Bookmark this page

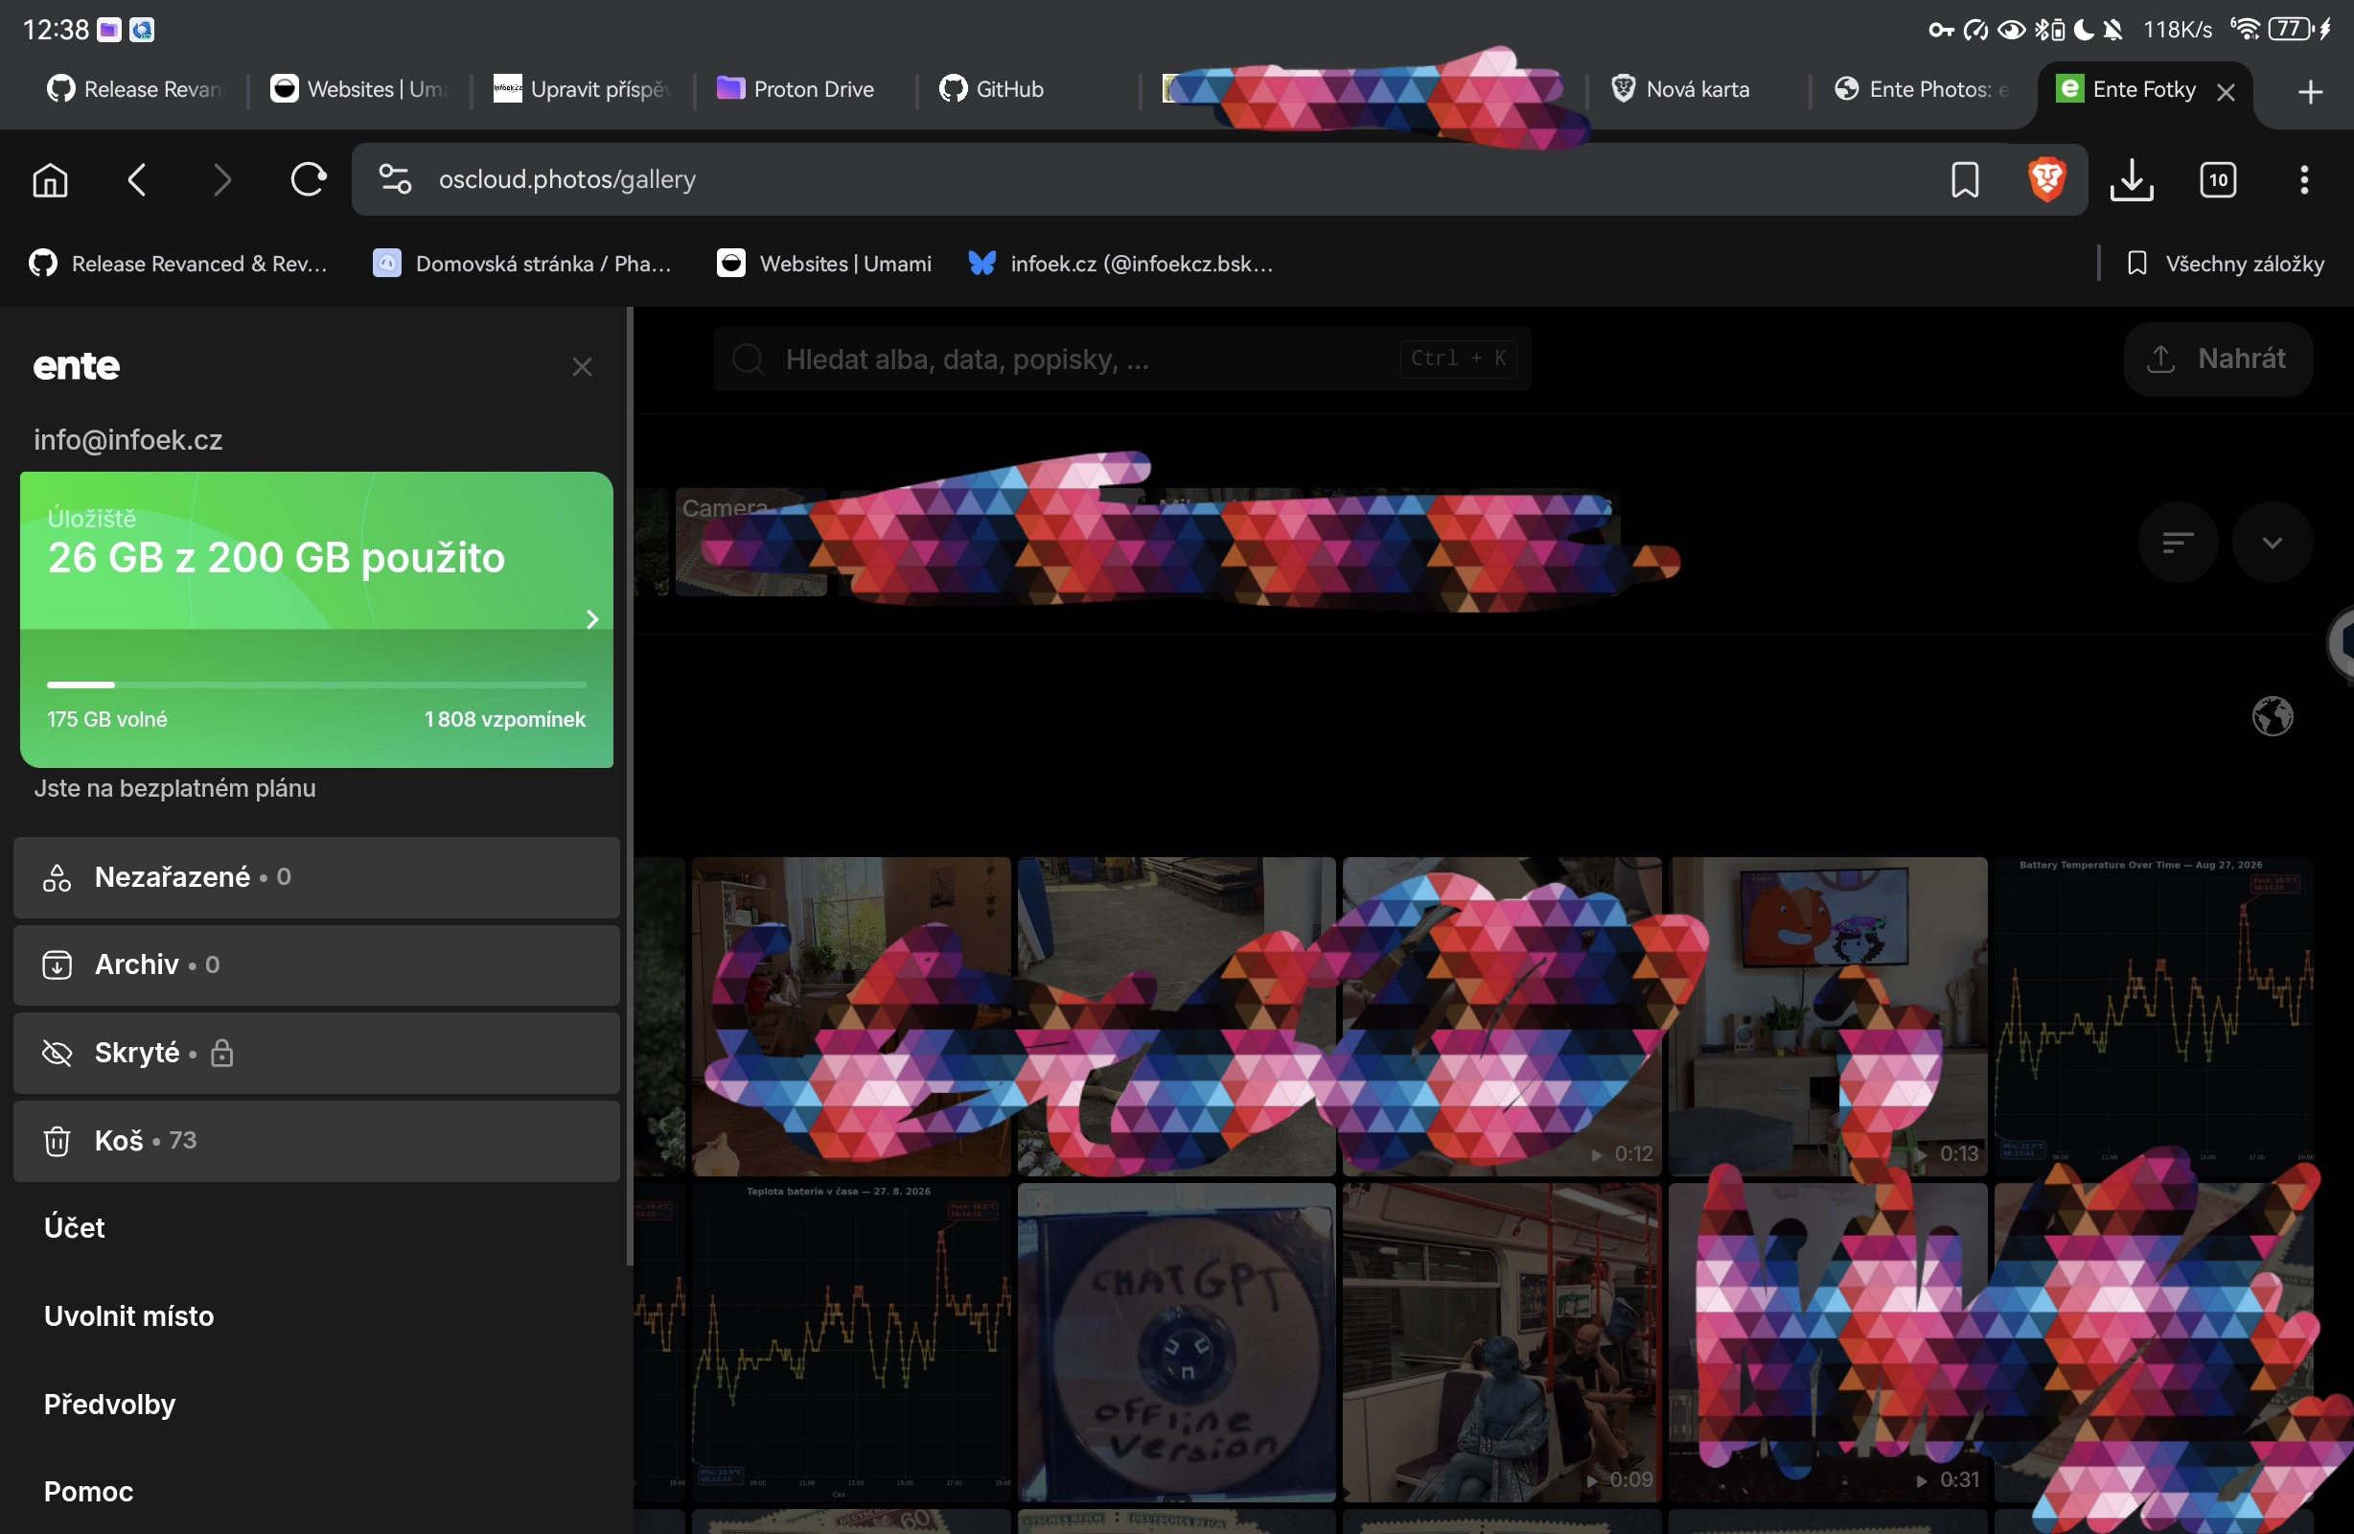click(1964, 180)
